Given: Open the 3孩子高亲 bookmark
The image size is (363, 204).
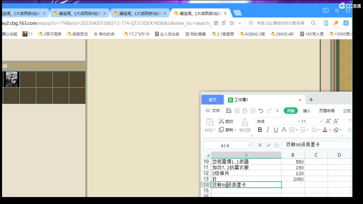Looking at the screenshot, I should (x=50, y=34).
